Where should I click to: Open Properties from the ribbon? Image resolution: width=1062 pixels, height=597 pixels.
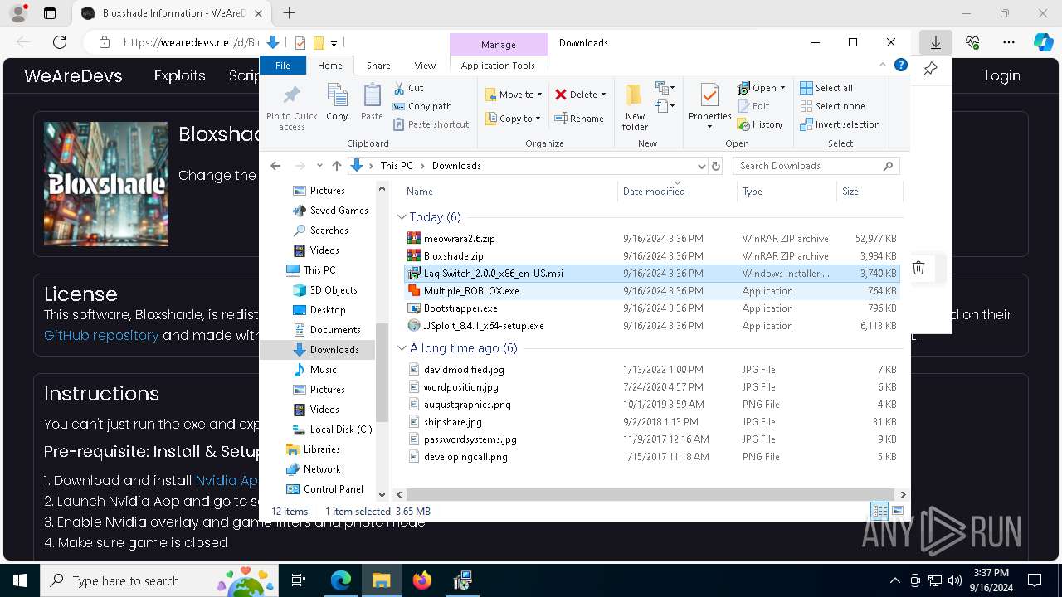click(x=709, y=105)
